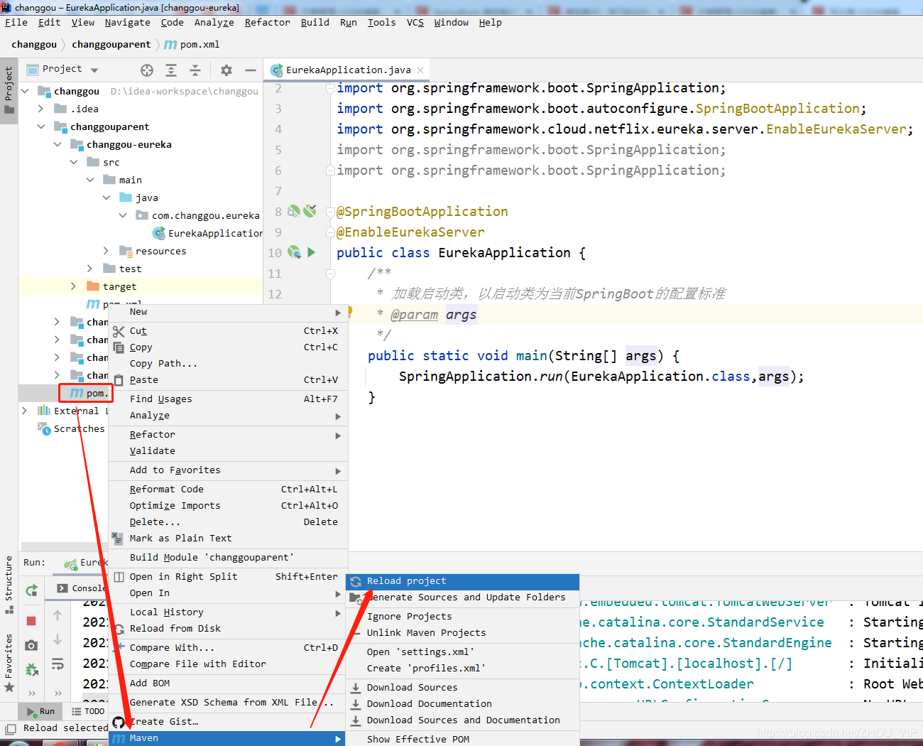923x746 pixels.
Task: Select Show Effective POM
Action: 462,739
